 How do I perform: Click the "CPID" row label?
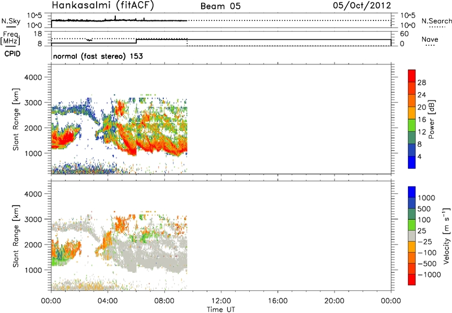[12, 54]
